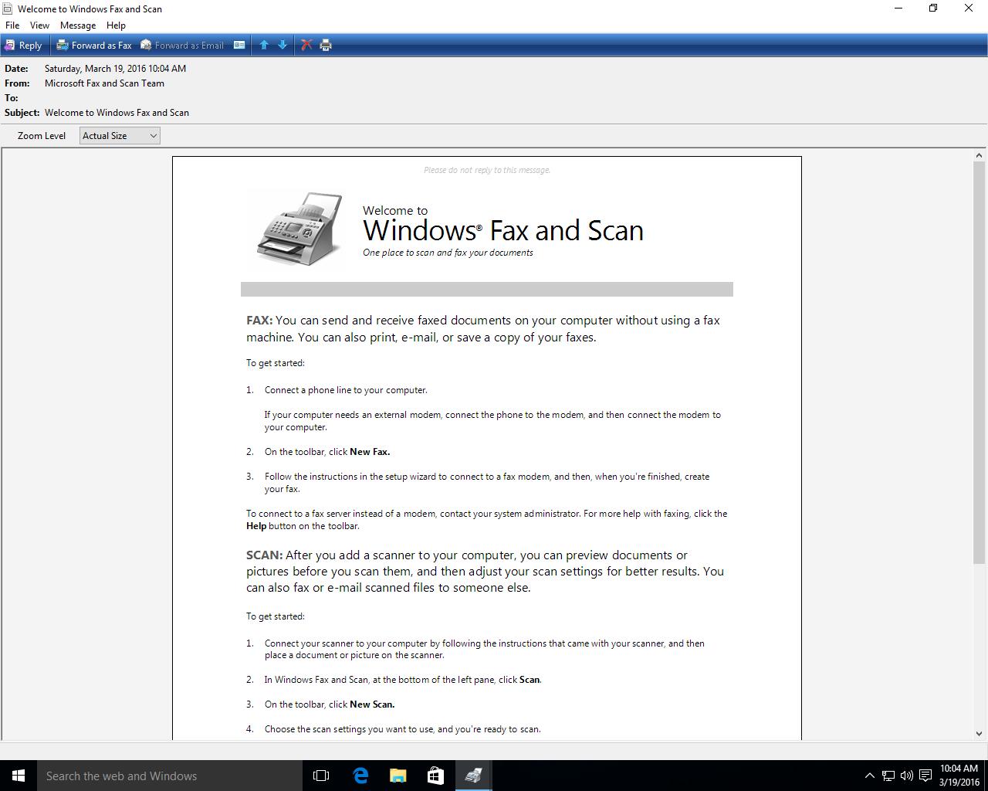Open the Store from taskbar
Image resolution: width=988 pixels, height=791 pixels.
pos(435,776)
